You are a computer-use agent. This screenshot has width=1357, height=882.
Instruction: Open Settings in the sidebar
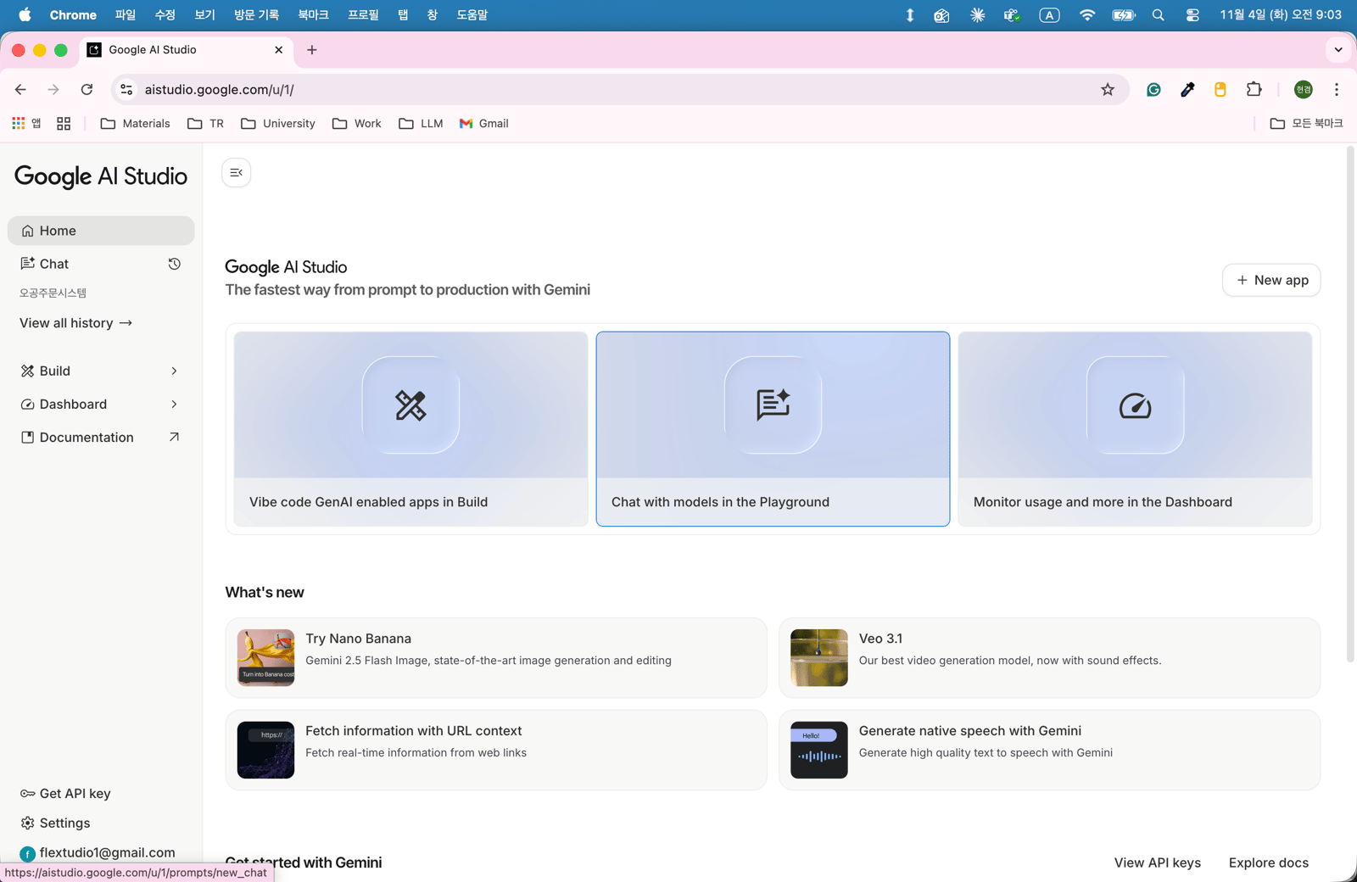tap(64, 823)
